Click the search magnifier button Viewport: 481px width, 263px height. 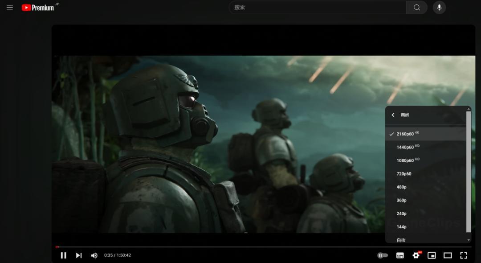416,8
